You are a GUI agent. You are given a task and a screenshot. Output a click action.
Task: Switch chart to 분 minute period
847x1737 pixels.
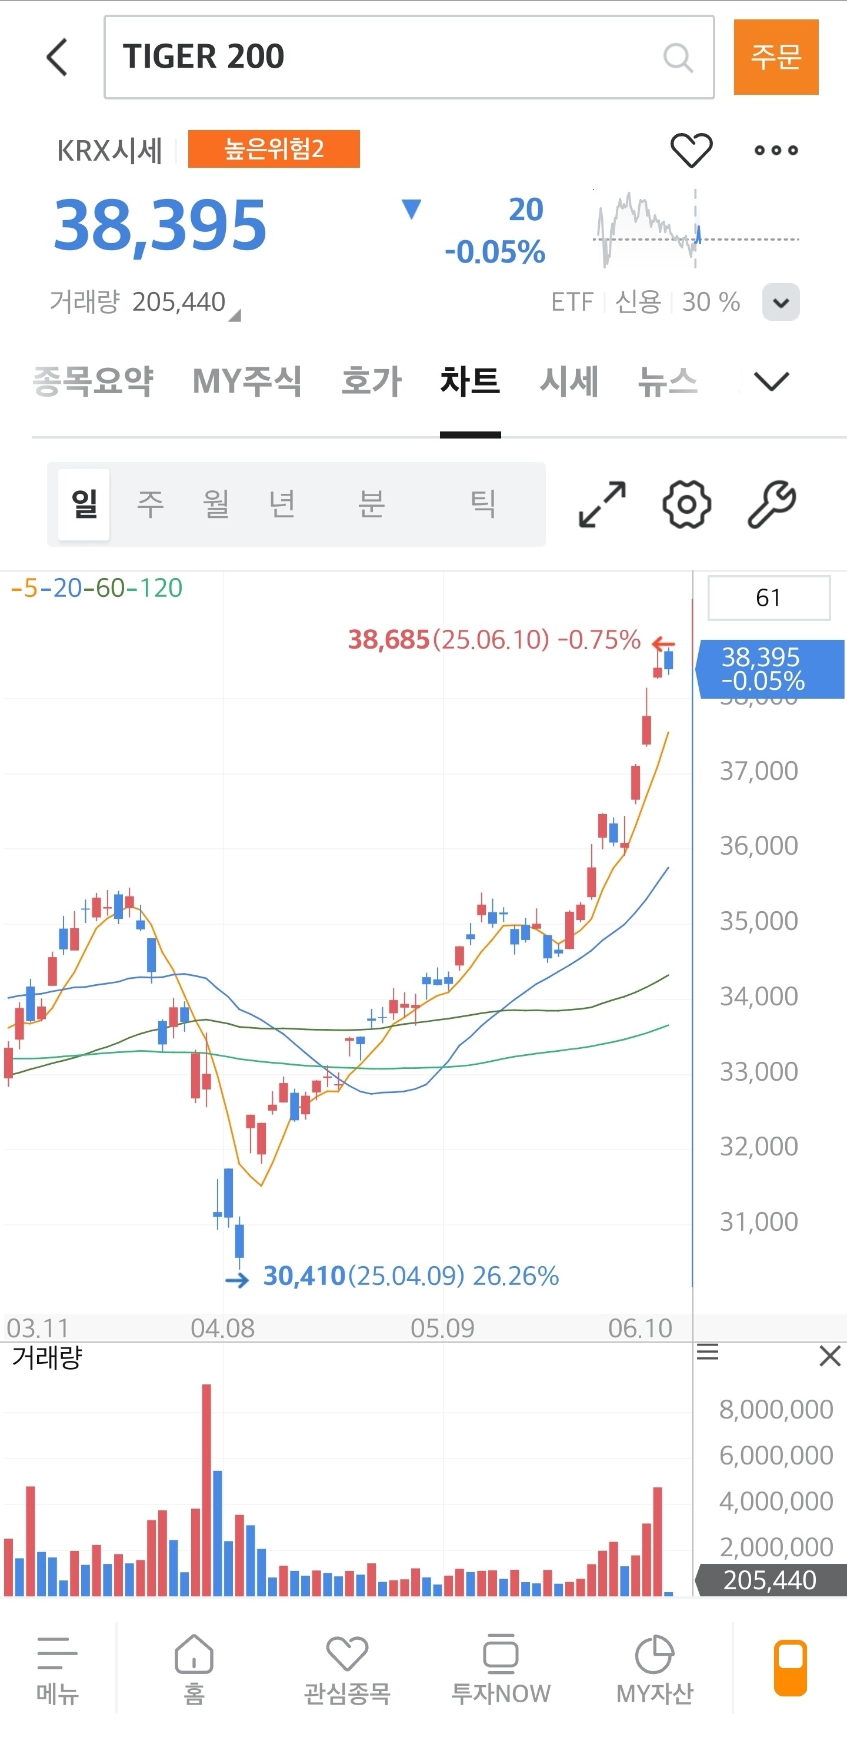coord(371,504)
